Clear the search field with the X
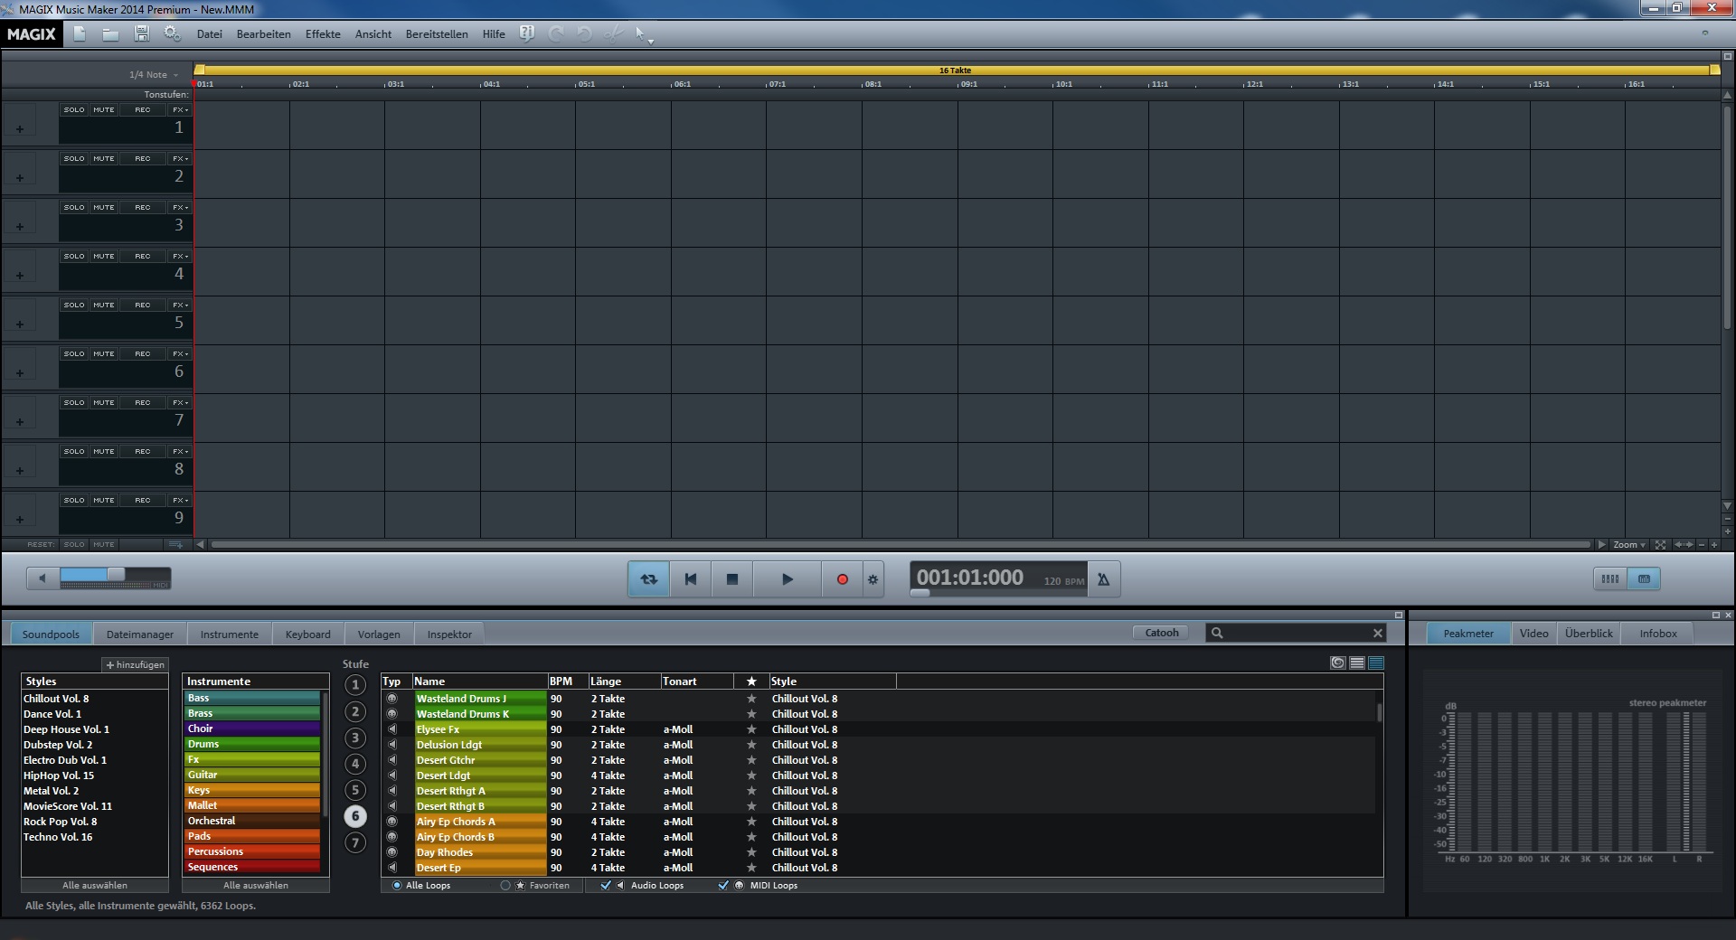 pos(1377,633)
